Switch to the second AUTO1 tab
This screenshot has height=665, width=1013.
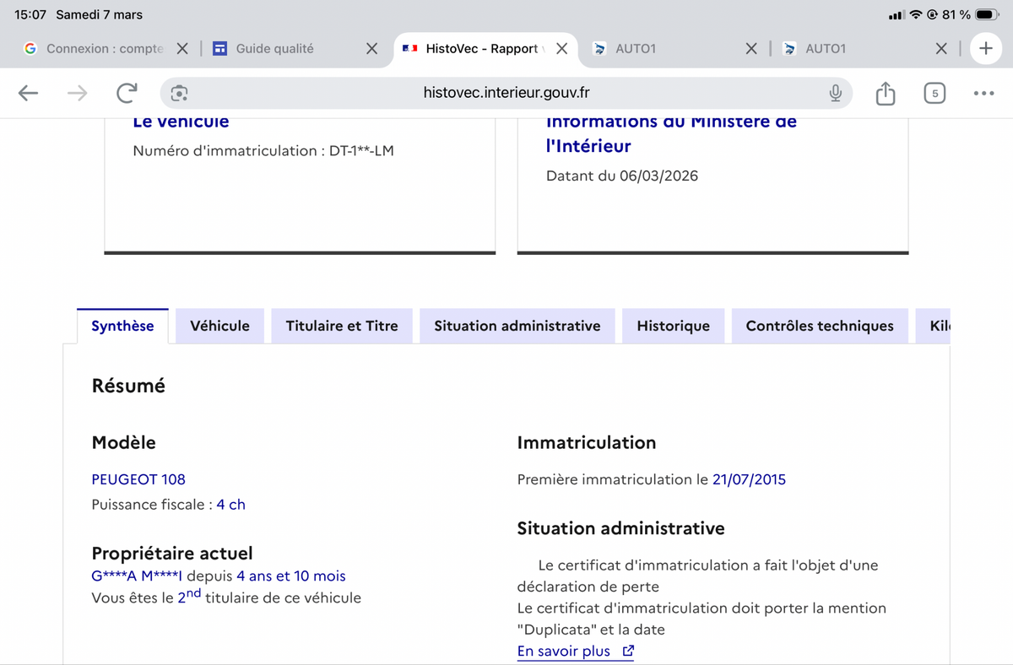click(825, 49)
